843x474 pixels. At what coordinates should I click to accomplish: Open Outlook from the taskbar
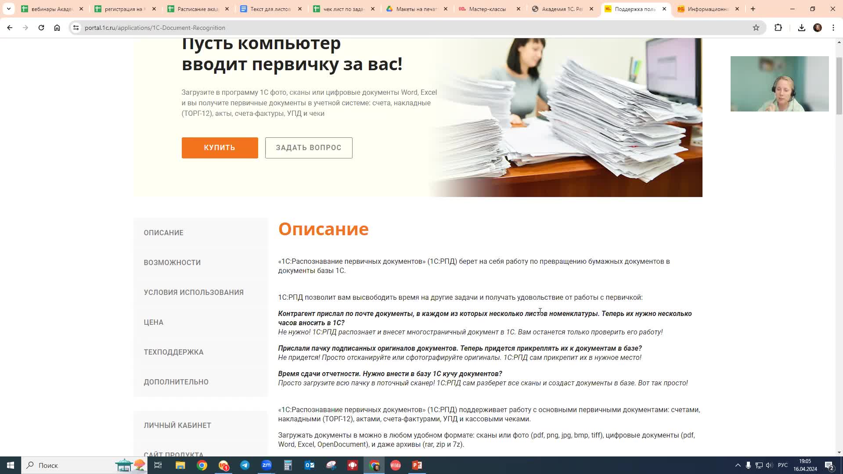tap(310, 465)
